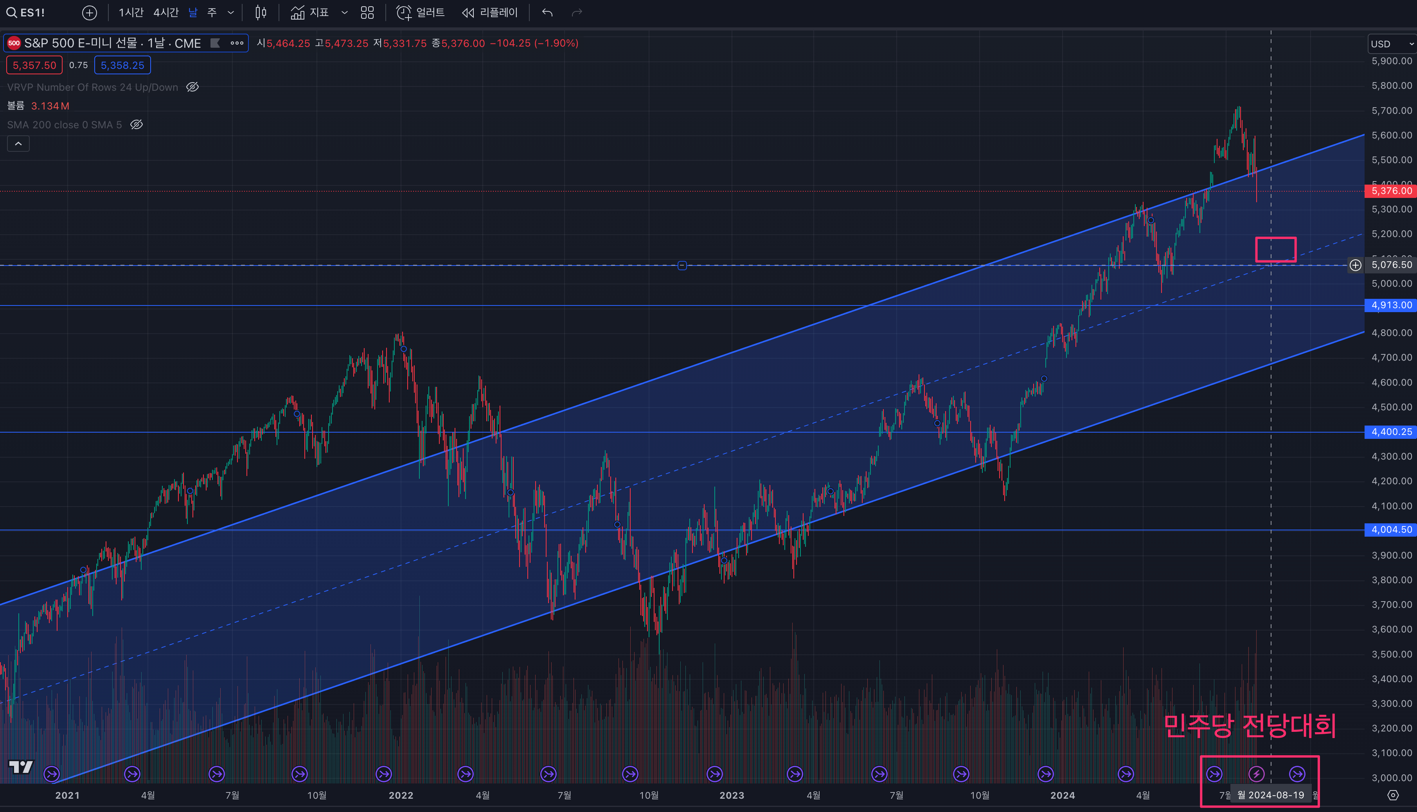
Task: Open the candlestick chart type selector
Action: 261,12
